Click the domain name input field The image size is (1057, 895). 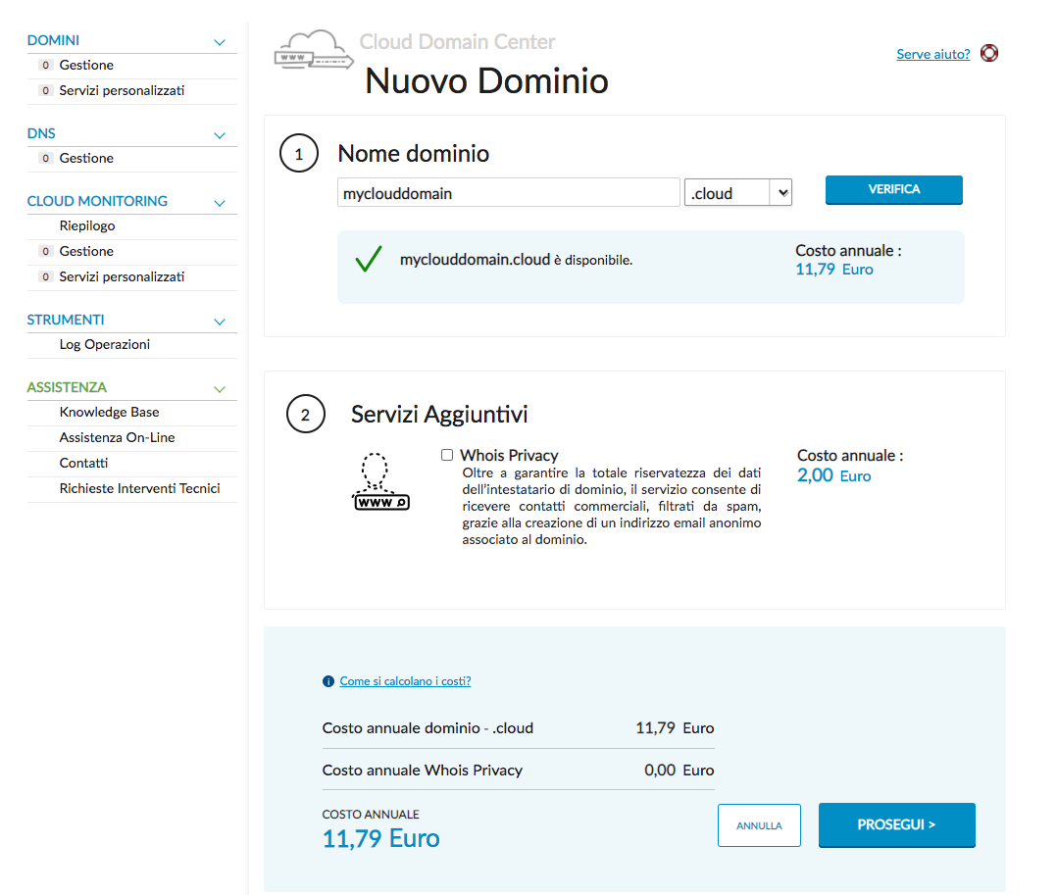(508, 192)
